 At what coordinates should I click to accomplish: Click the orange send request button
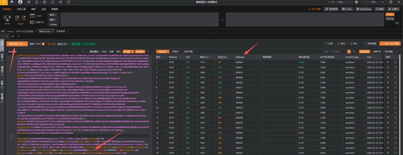pyautogui.click(x=17, y=44)
